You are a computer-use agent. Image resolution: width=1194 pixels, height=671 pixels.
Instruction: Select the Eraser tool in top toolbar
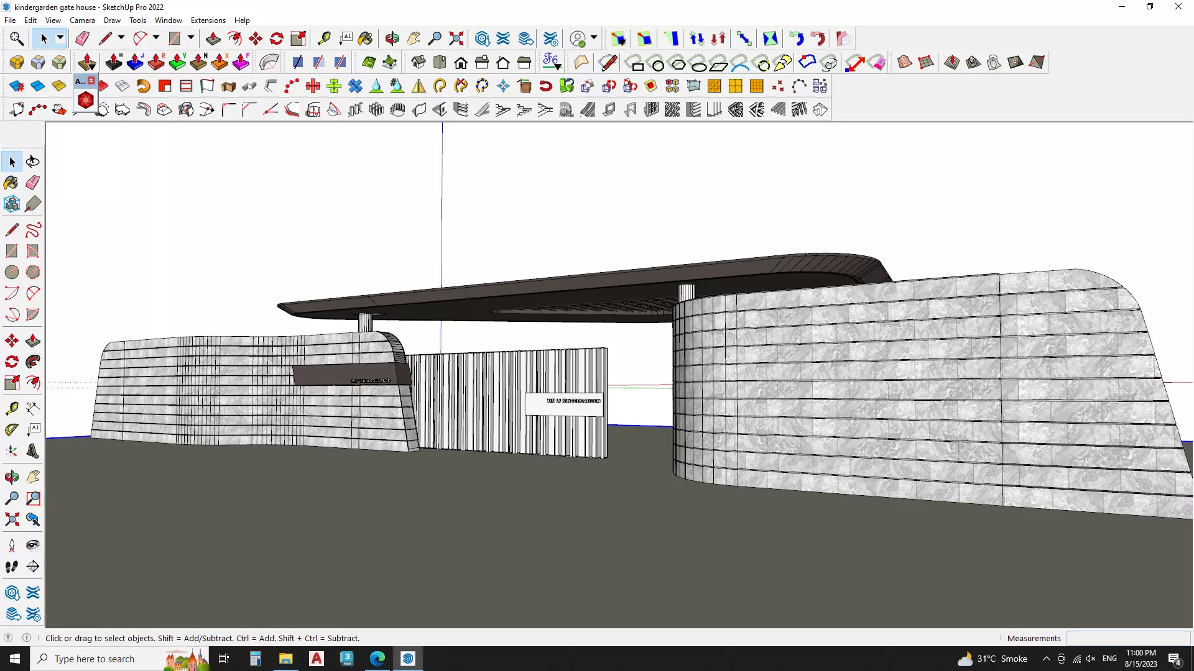pos(82,39)
